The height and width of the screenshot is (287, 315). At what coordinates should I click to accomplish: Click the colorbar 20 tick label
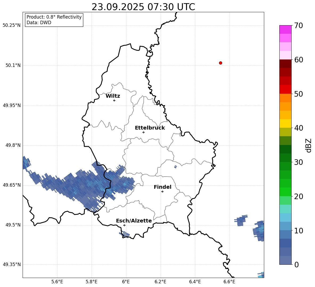click(299, 196)
